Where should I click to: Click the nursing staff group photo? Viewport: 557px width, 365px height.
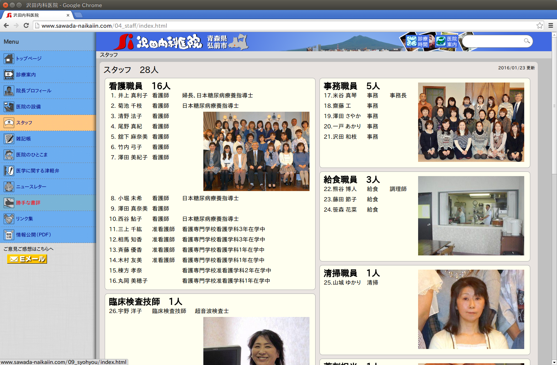(x=256, y=152)
